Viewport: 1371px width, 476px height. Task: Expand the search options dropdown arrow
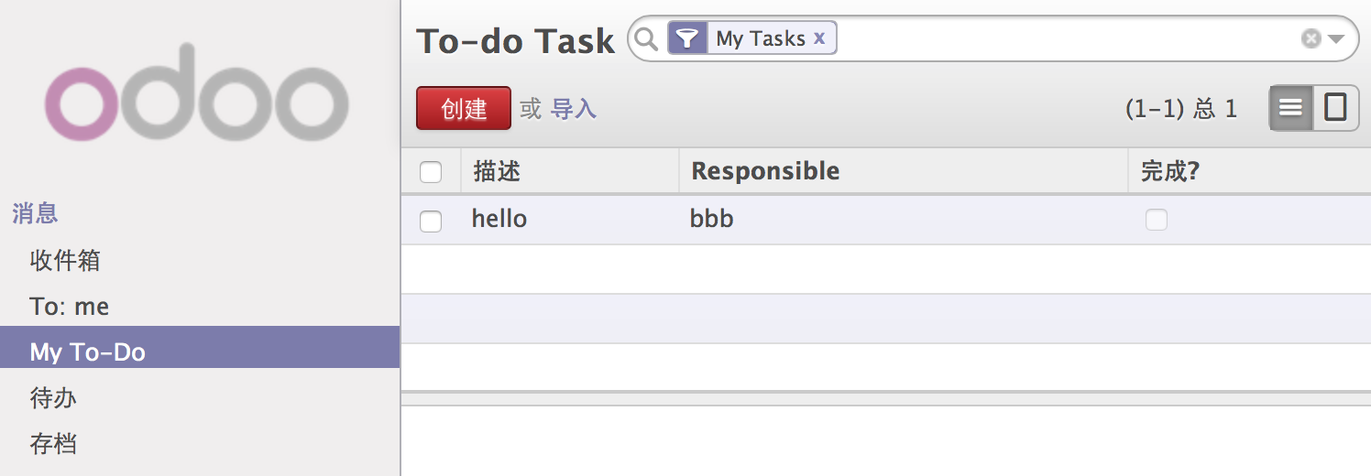[x=1335, y=39]
